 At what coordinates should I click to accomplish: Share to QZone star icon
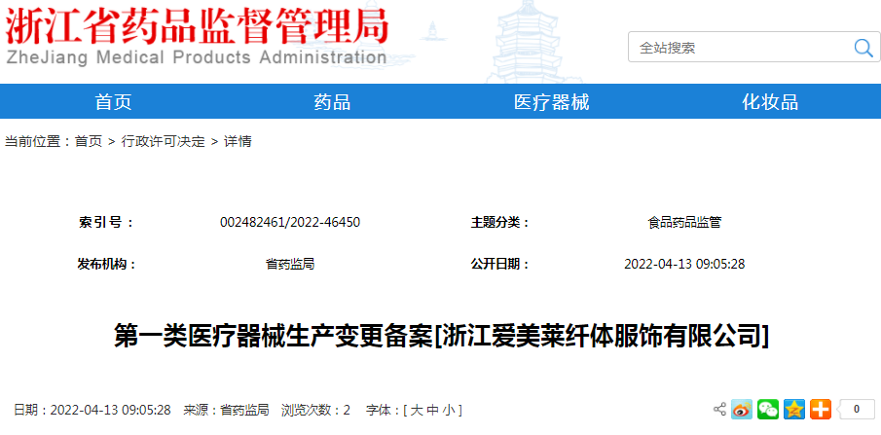pyautogui.click(x=794, y=409)
